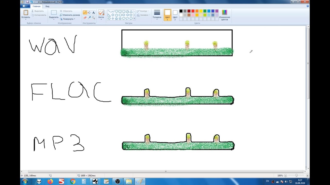Open the Paint application menu dropdown
Viewport: 330px width, 185px height.
click(x=25, y=6)
